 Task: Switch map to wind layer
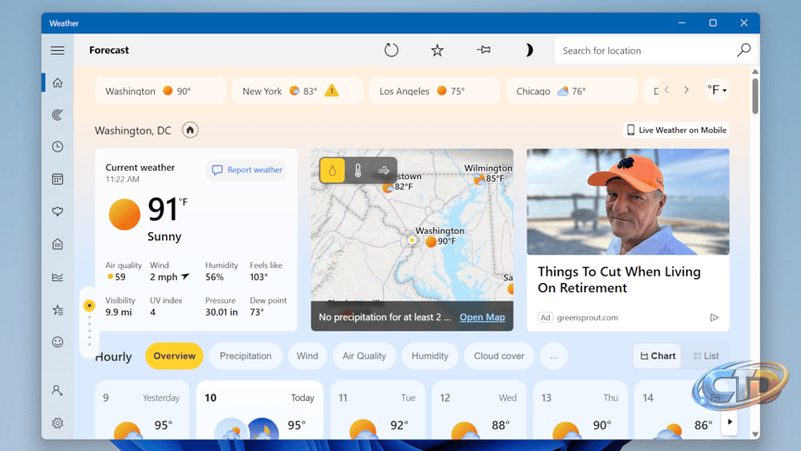tap(383, 170)
